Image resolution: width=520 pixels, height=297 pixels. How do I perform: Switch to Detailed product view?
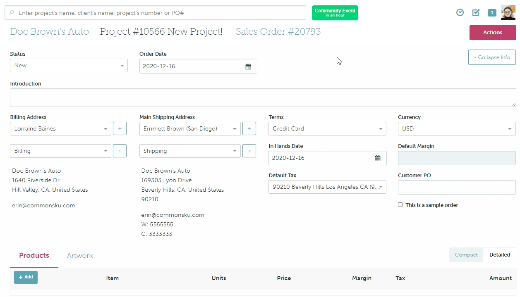click(499, 255)
